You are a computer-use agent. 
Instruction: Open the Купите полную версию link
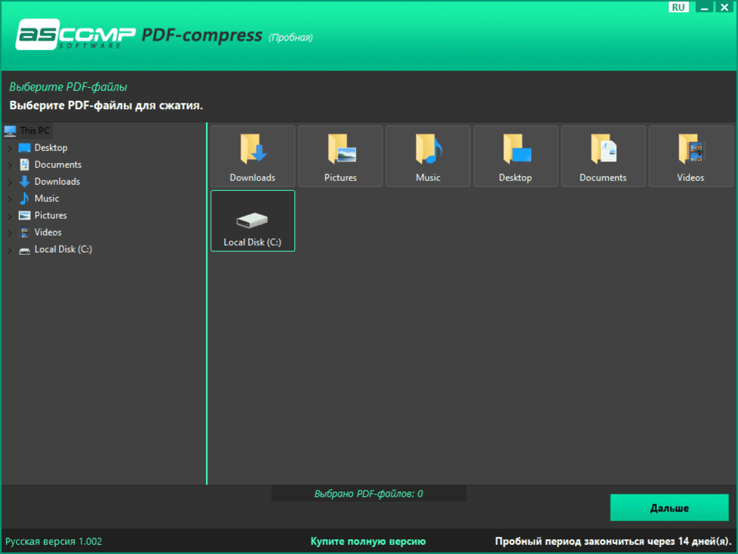click(x=368, y=542)
